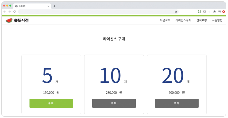The image size is (228, 118).
Task: Open the red circular extension icon
Action: point(224,12)
